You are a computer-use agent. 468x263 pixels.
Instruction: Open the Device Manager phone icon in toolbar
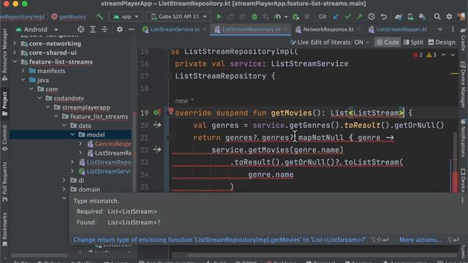pos(410,17)
